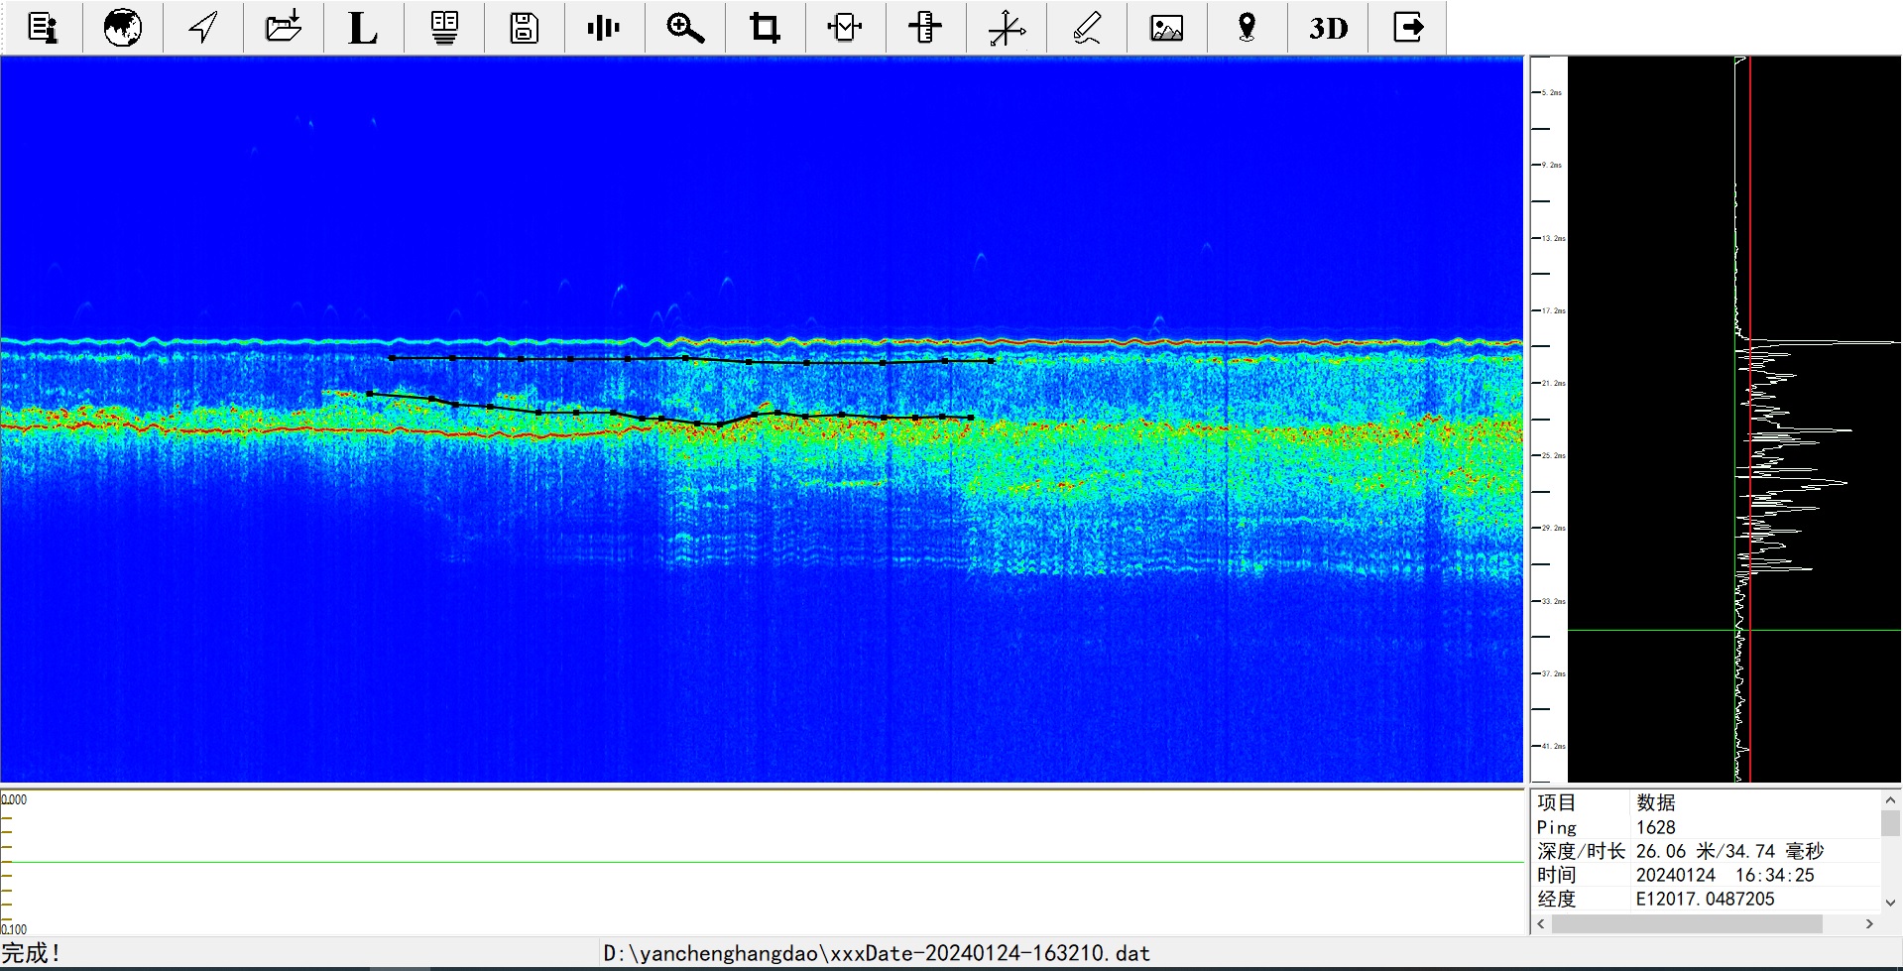Select the pencil drawing tool
Viewport: 1903px width, 971px height.
coord(1087,28)
